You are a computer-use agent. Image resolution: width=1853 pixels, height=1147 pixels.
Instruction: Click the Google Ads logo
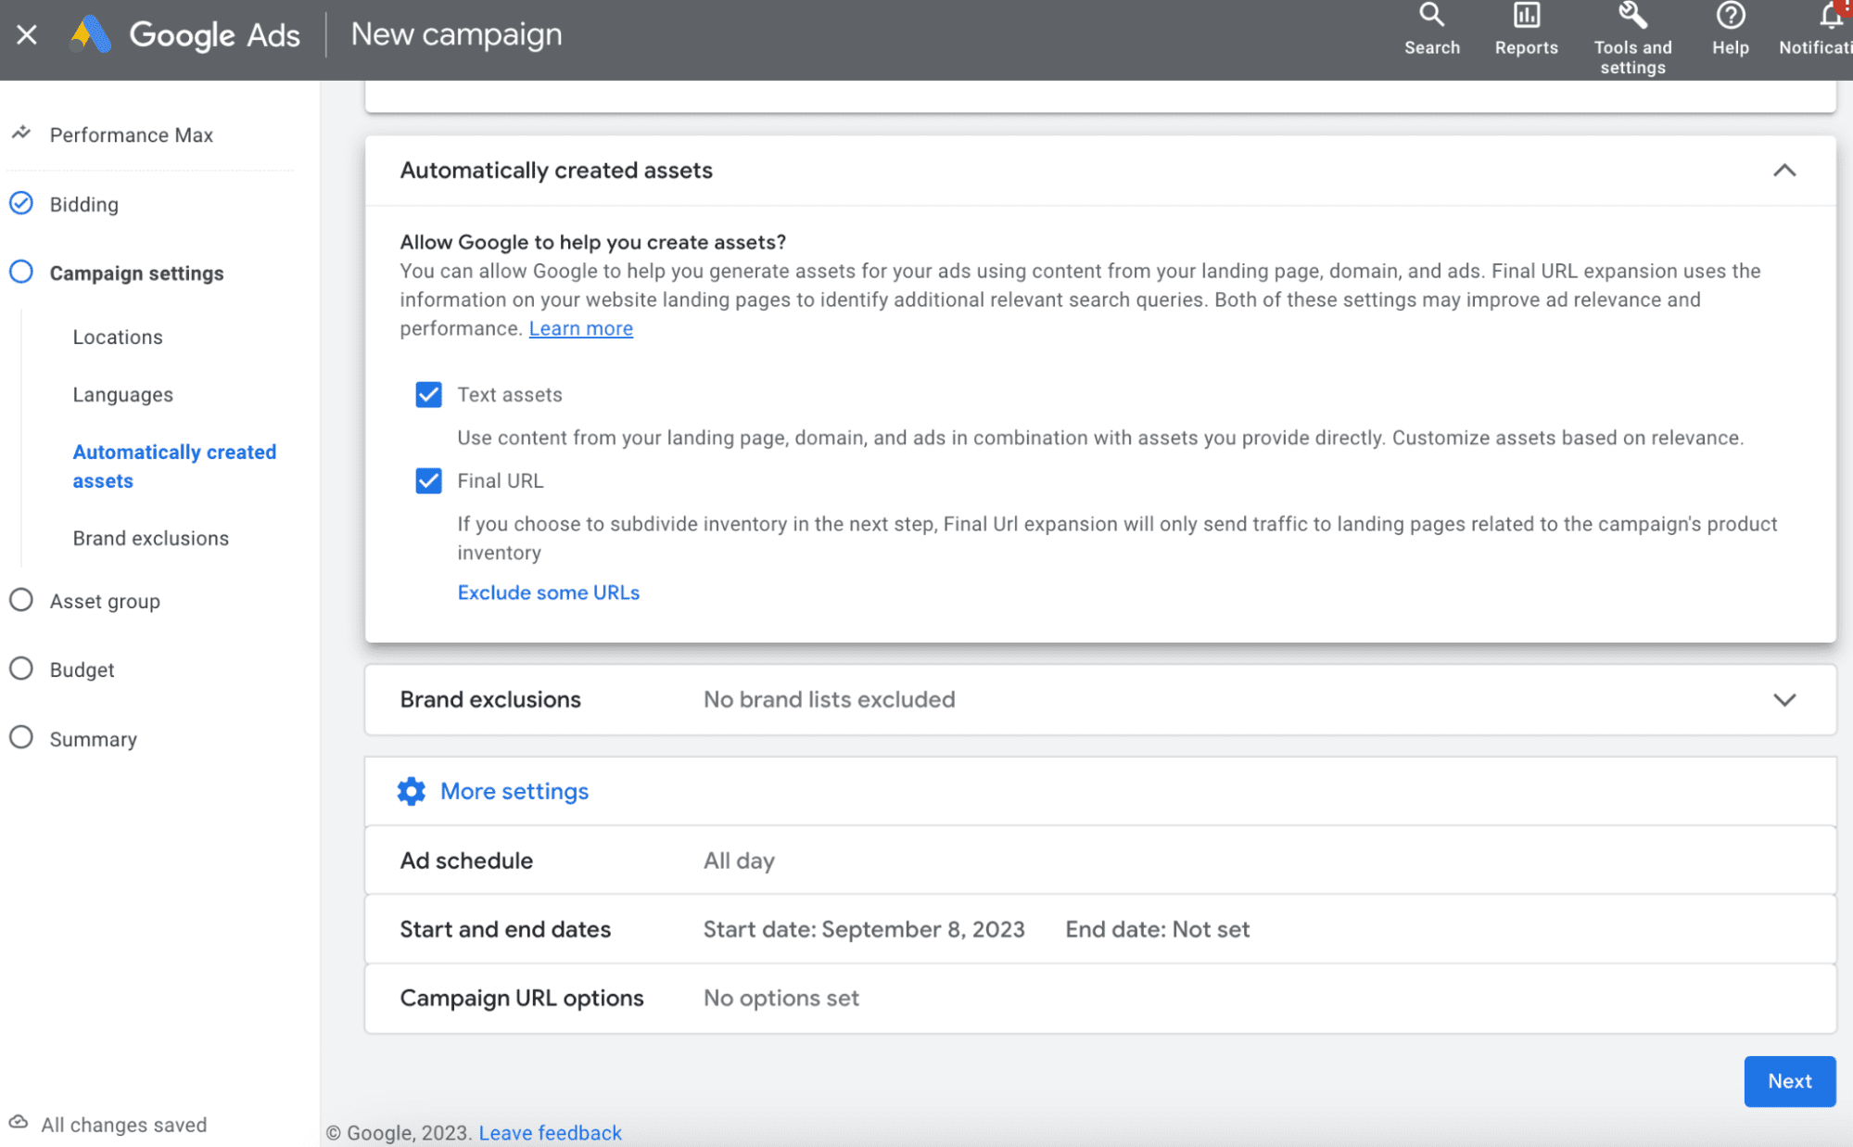point(91,35)
